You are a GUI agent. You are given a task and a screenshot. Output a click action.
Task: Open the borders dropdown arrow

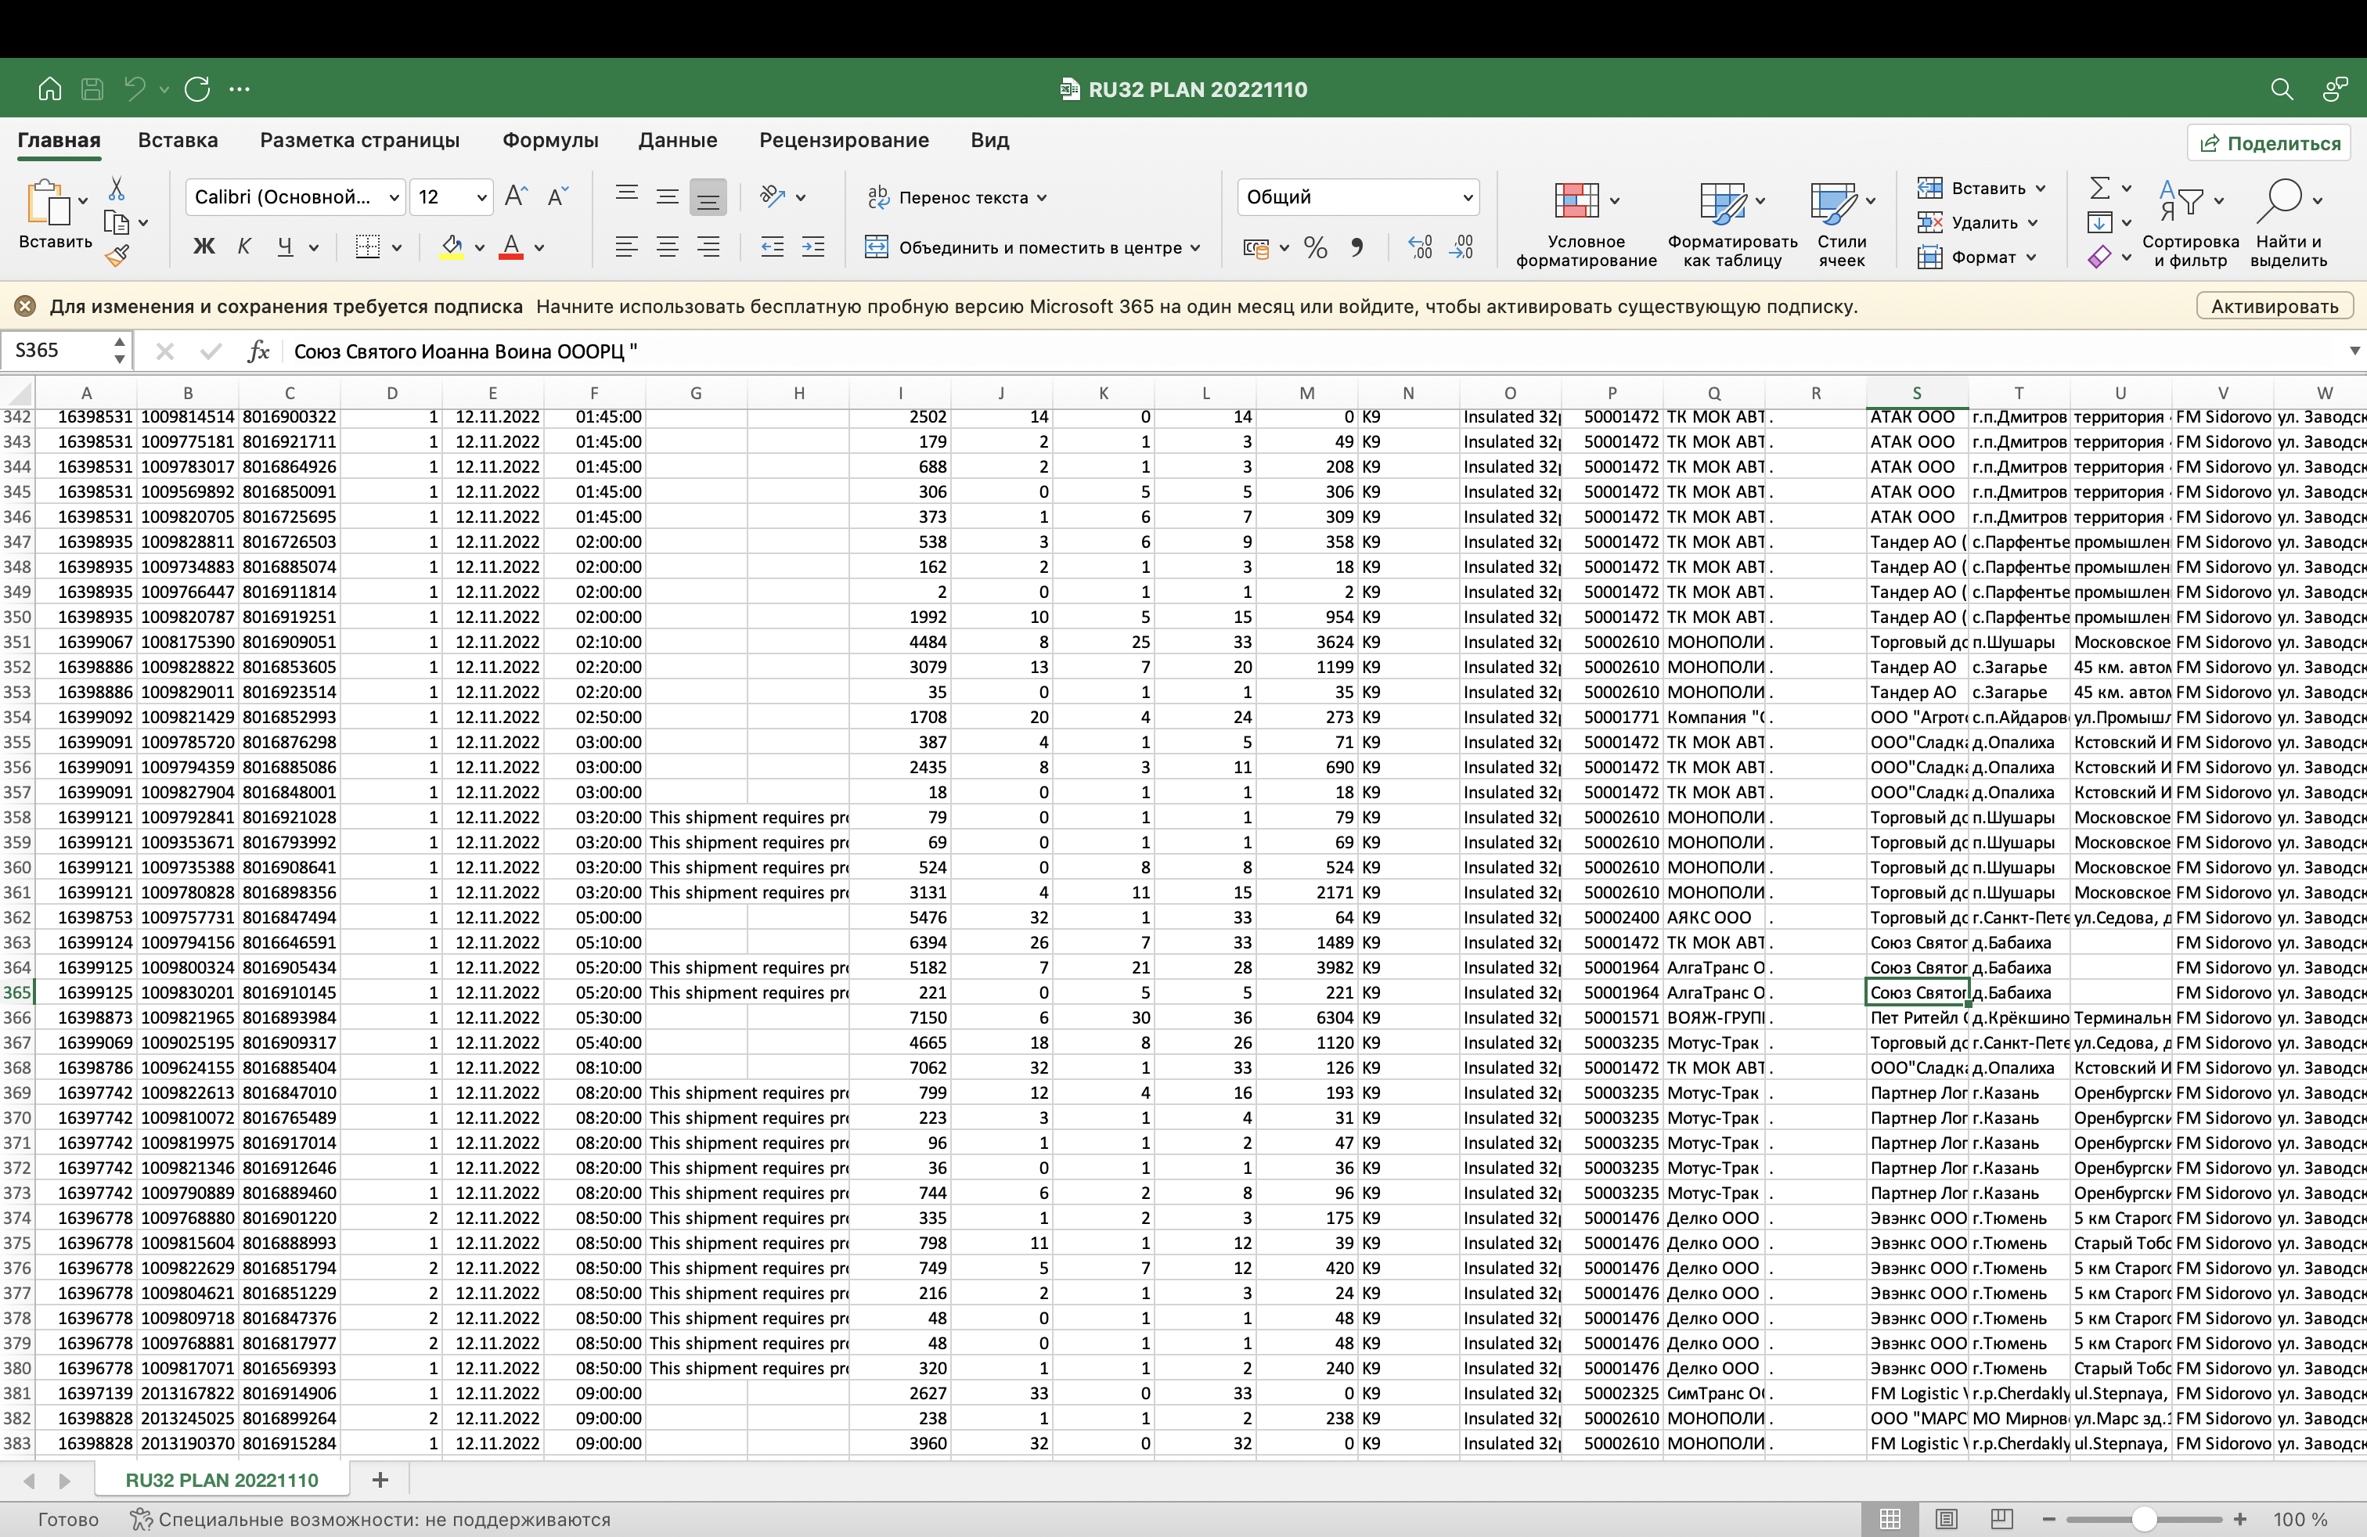396,247
